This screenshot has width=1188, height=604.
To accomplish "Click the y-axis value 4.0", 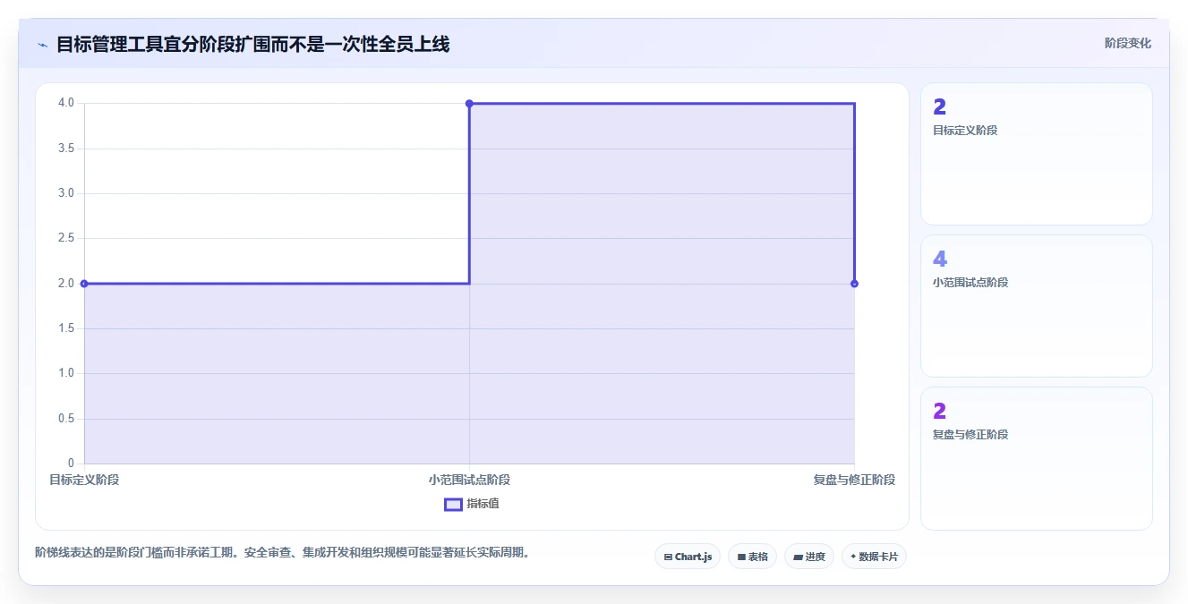I will (66, 103).
